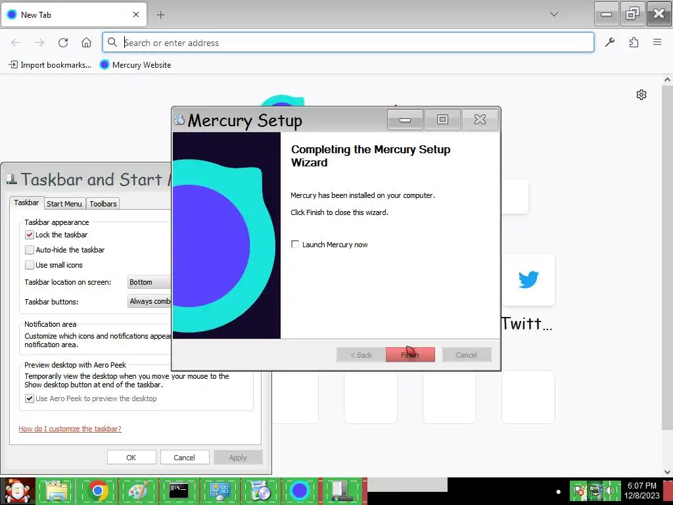
Task: Open File Explorer from the taskbar
Action: point(58,491)
